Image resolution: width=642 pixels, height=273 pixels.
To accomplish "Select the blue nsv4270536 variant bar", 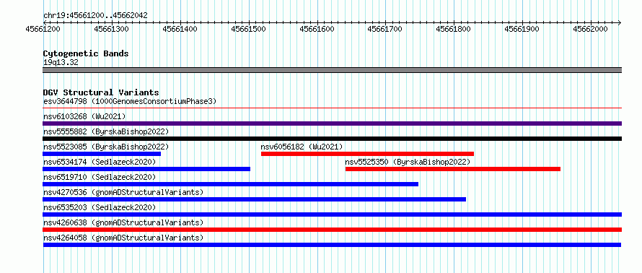I will click(x=254, y=199).
